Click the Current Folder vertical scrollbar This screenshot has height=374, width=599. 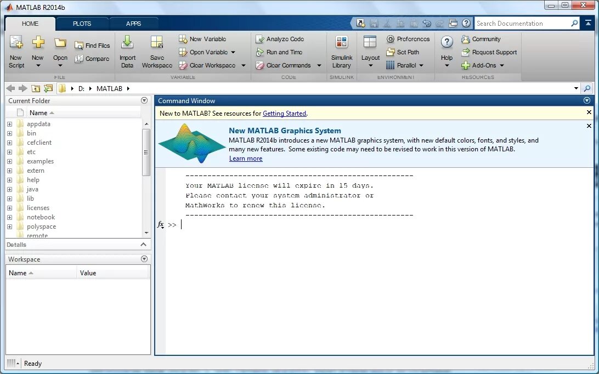(x=146, y=152)
